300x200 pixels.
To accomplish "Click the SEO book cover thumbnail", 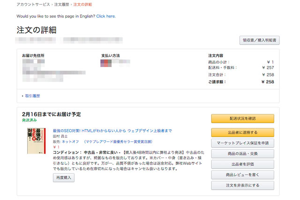I will tap(37, 141).
